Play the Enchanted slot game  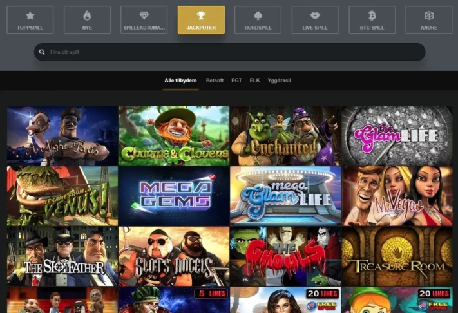tap(285, 136)
